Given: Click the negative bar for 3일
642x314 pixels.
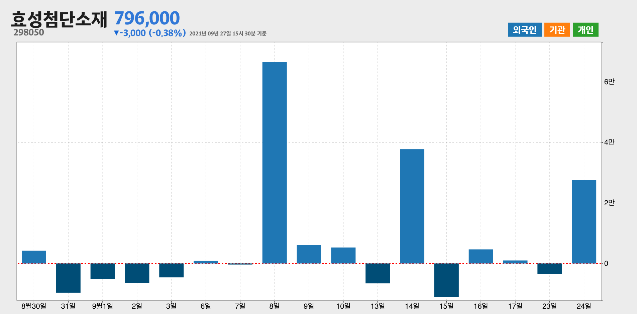Looking at the screenshot, I should 171,270.
